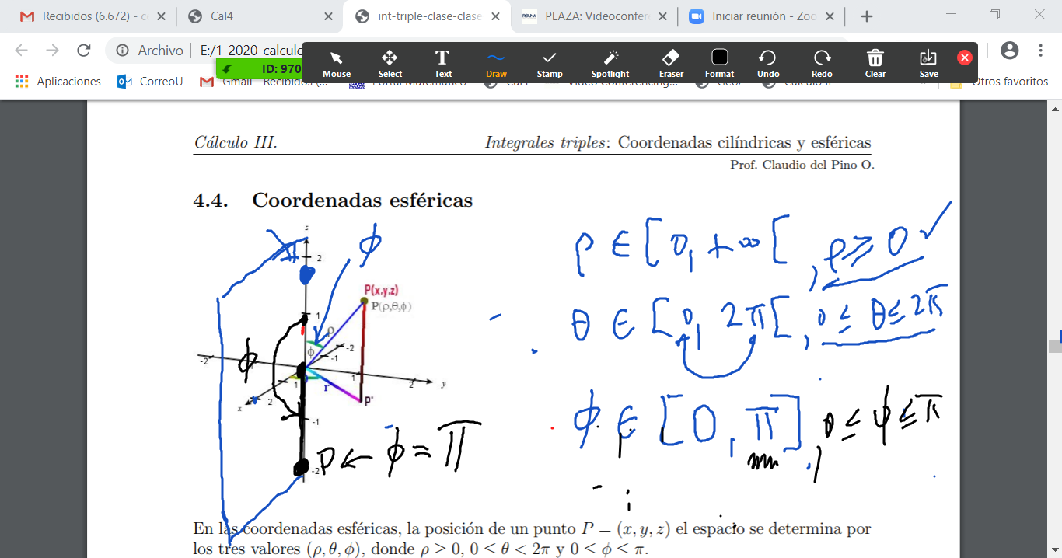Switch to the PLAZA Videoconferencia tab

coord(593,16)
